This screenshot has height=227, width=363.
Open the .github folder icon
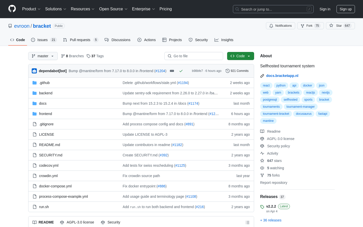[35, 83]
